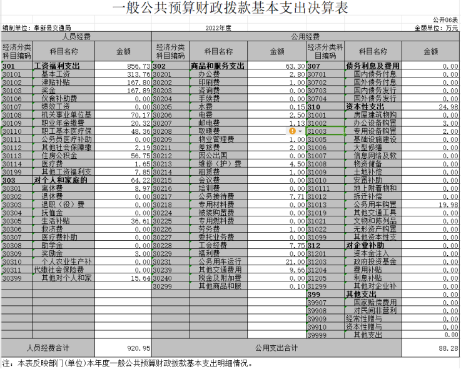Screen dimensions: 461x369
Task: Click the orange error warning icon
Action: click(x=292, y=131)
